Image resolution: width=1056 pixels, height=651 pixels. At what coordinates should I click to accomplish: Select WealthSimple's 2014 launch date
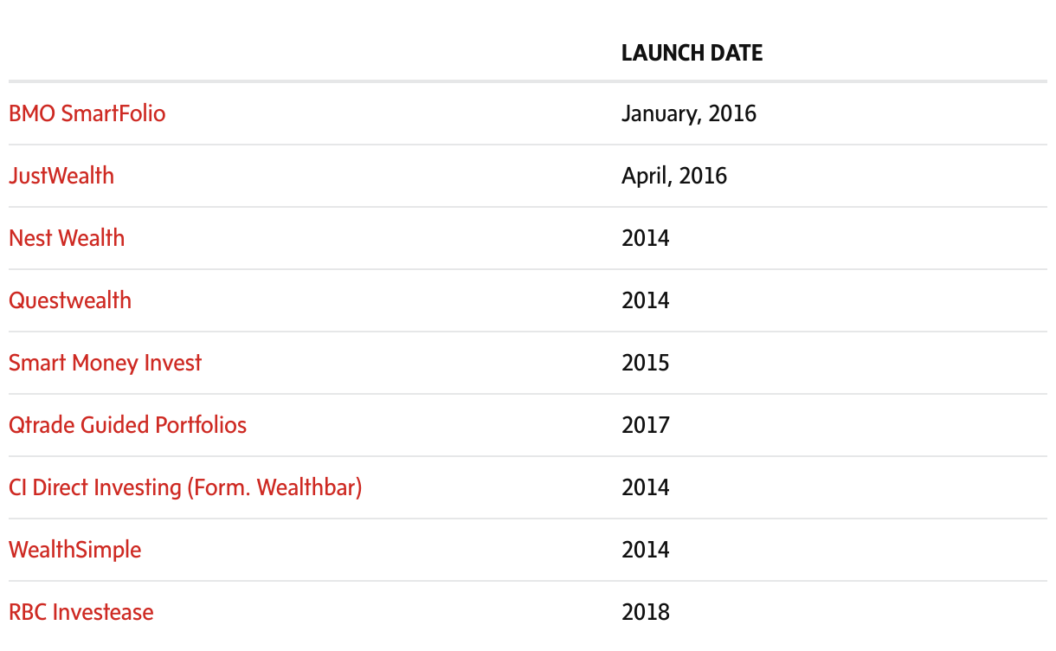(645, 550)
